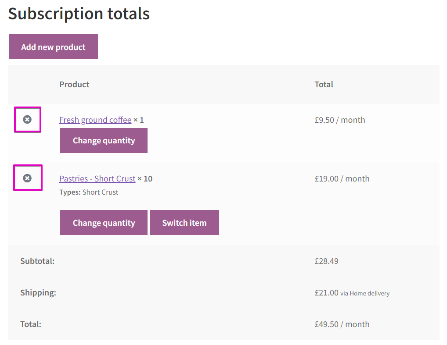Viewport: 447px width, 345px height.
Task: Select the £19.00 / month price
Action: [342, 179]
